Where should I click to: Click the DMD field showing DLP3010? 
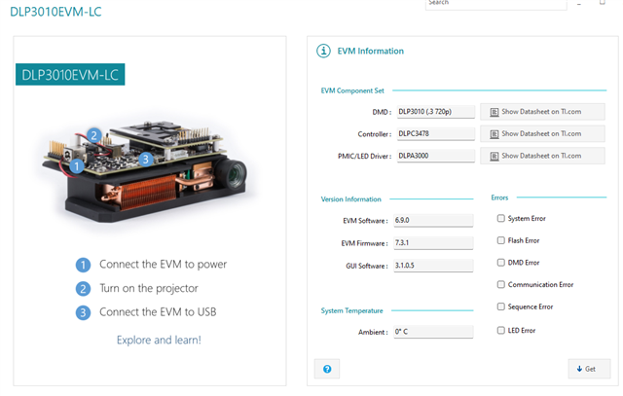[x=436, y=112]
